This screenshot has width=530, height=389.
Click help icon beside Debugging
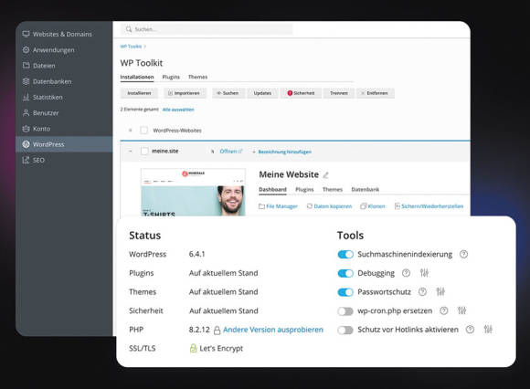pyautogui.click(x=406, y=273)
